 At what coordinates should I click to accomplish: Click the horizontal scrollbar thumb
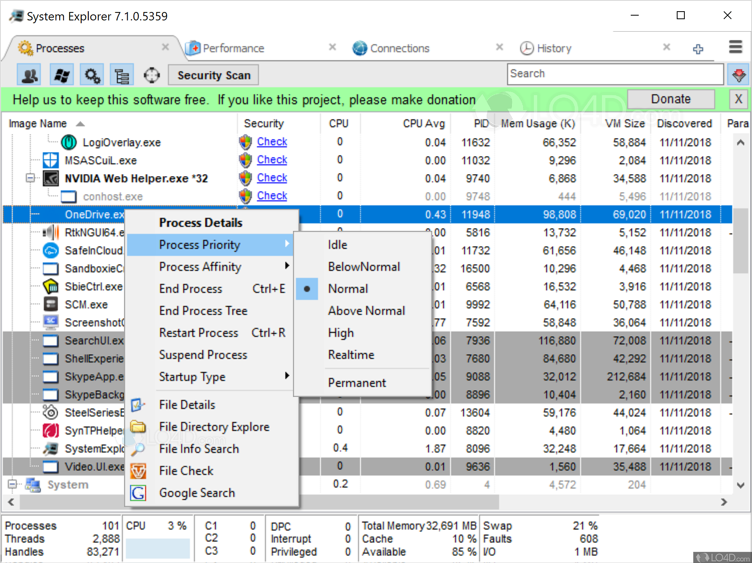click(x=259, y=502)
